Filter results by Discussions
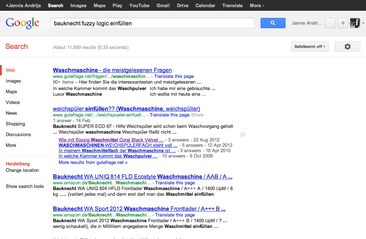Image resolution: width=366 pixels, height=239 pixels. tap(18, 135)
